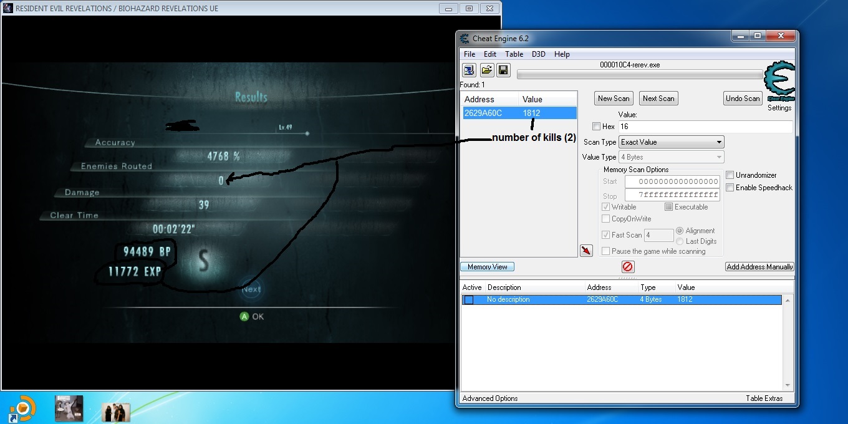This screenshot has width=848, height=424.
Task: Click the Cheat Engine logo above Settings
Action: click(x=779, y=80)
